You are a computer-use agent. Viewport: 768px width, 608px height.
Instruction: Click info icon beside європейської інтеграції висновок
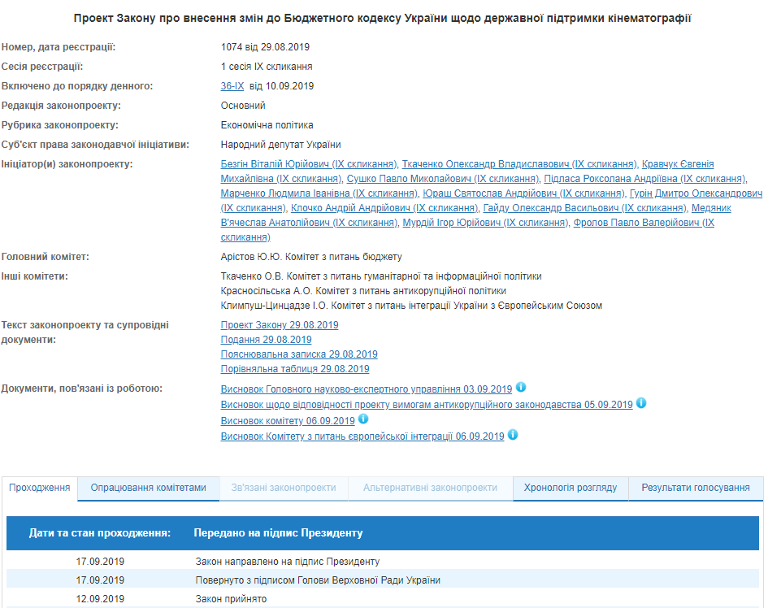click(x=513, y=435)
